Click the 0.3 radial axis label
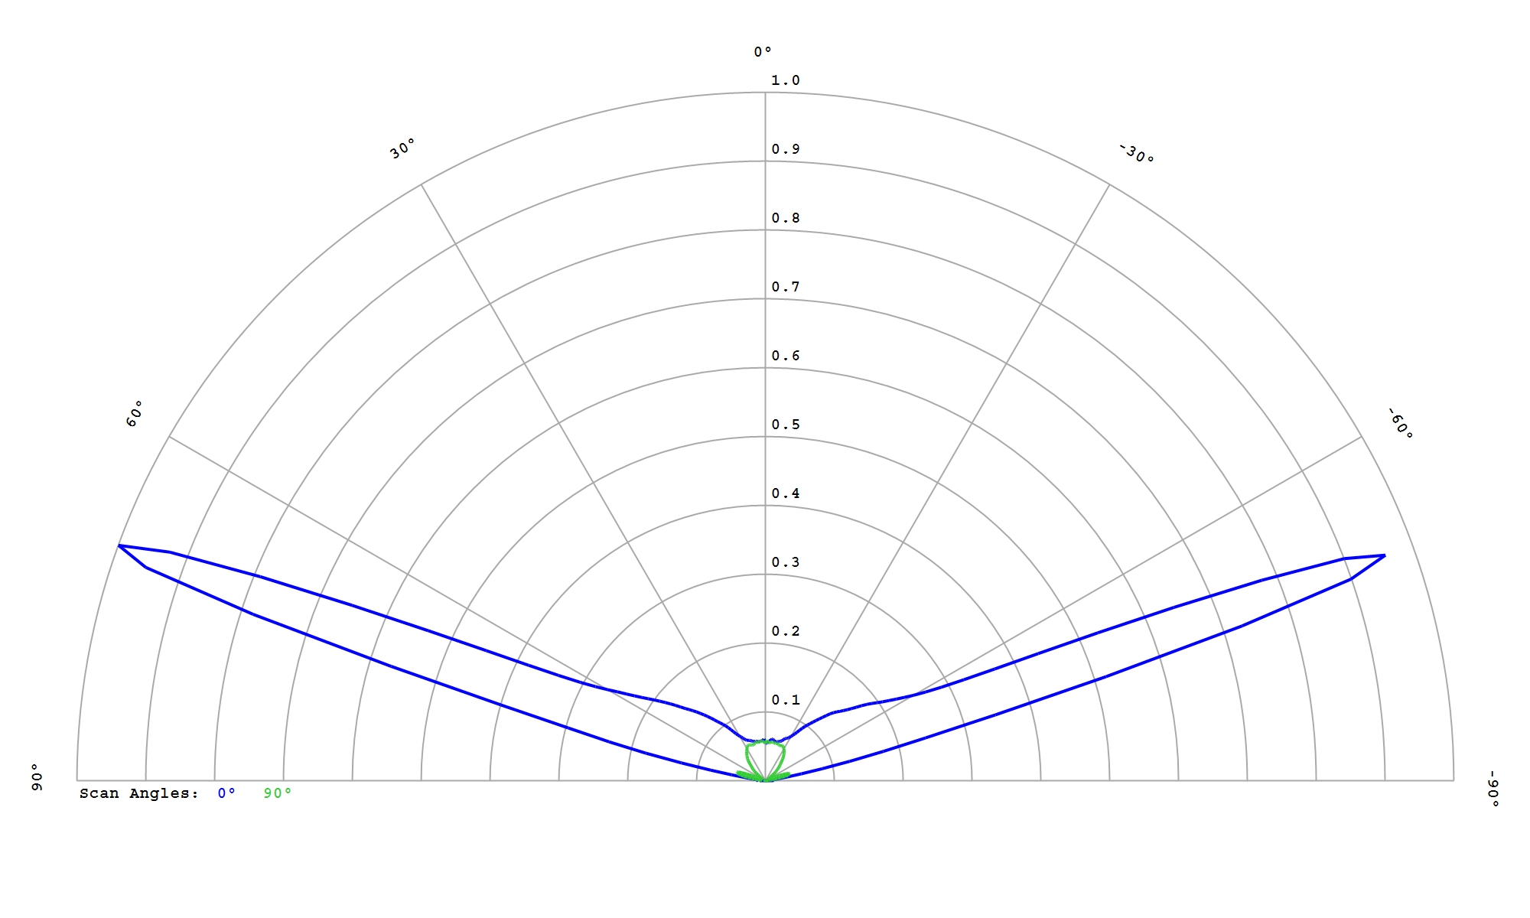Image resolution: width=1530 pixels, height=918 pixels. 785,562
